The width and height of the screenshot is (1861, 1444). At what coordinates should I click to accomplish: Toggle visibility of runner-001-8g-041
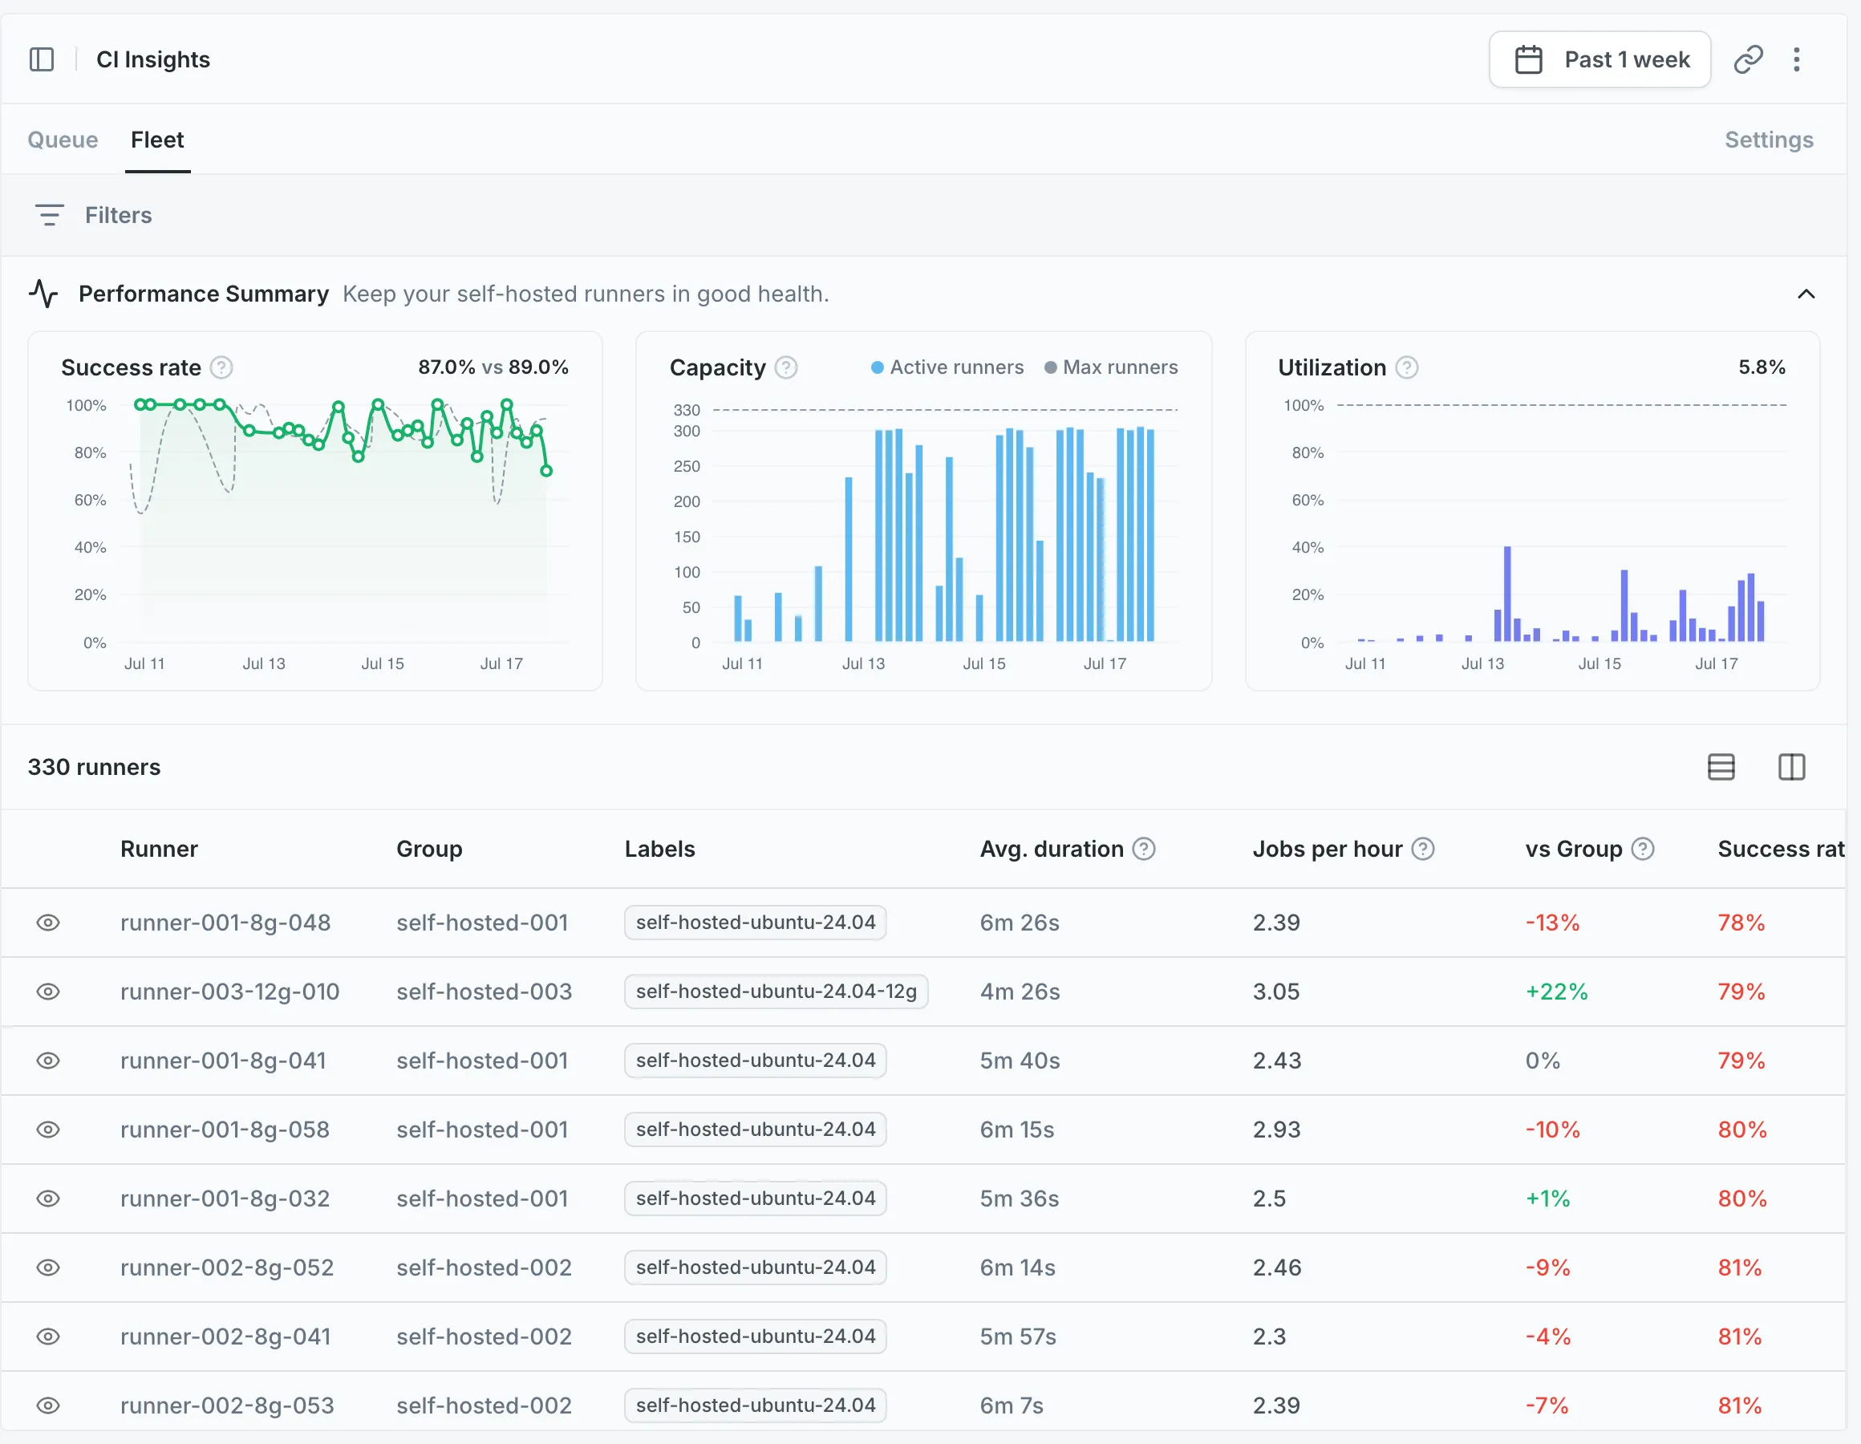(49, 1061)
